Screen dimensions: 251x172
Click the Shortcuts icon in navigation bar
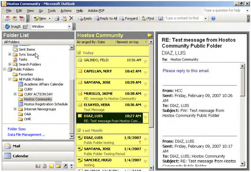[65, 166]
